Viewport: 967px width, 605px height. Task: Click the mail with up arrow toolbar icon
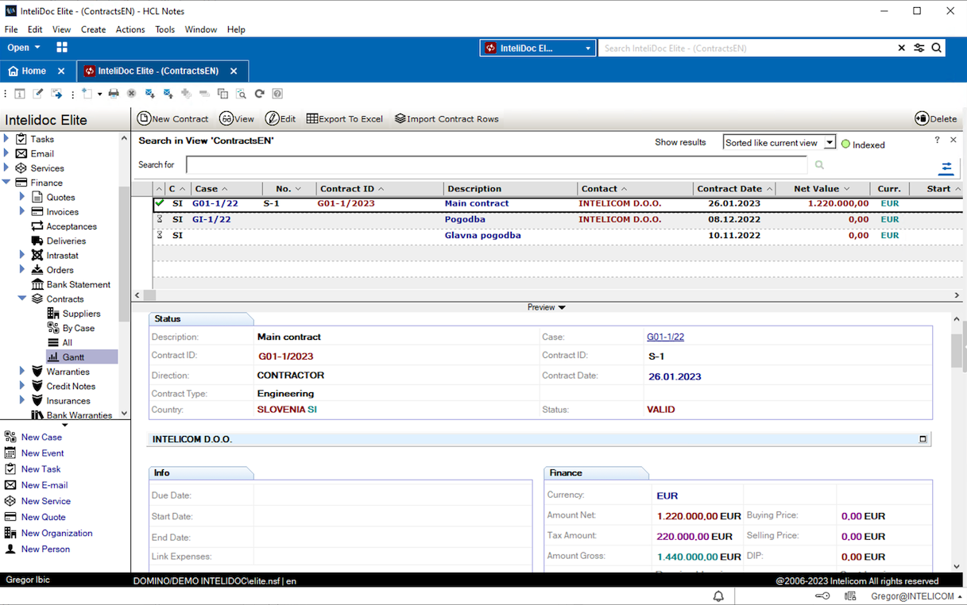[x=168, y=94]
